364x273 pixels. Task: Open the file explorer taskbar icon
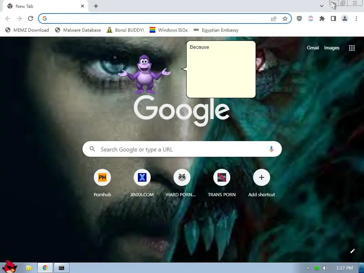[x=28, y=268]
